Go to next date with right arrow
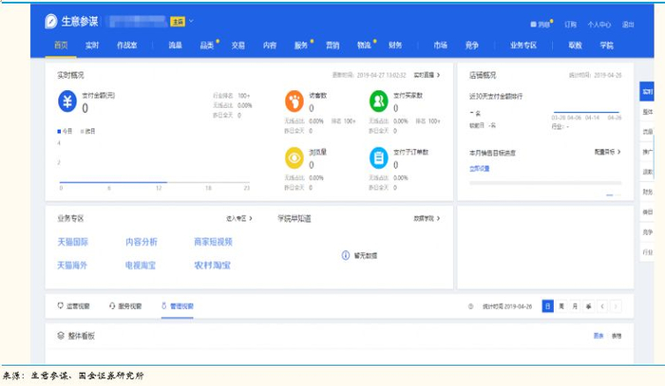The image size is (665, 386). 616,306
